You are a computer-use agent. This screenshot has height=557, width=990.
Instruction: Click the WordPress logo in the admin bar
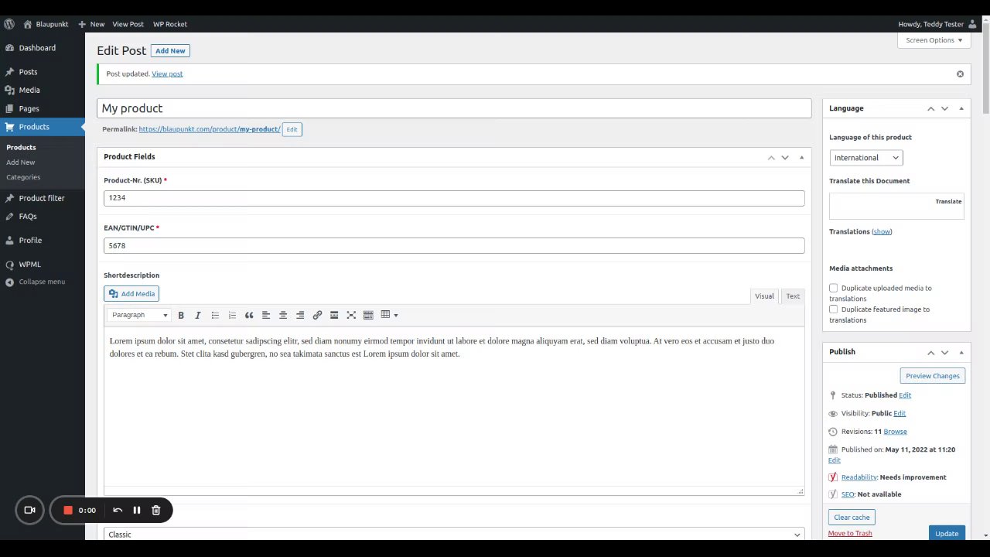point(9,24)
